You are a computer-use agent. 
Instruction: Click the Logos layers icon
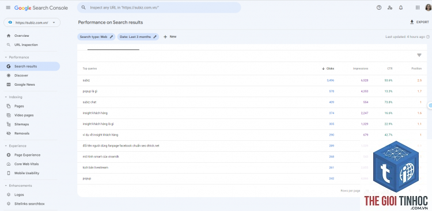(9, 195)
